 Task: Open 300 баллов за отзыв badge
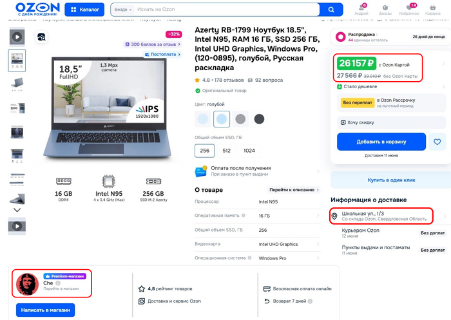(x=153, y=44)
